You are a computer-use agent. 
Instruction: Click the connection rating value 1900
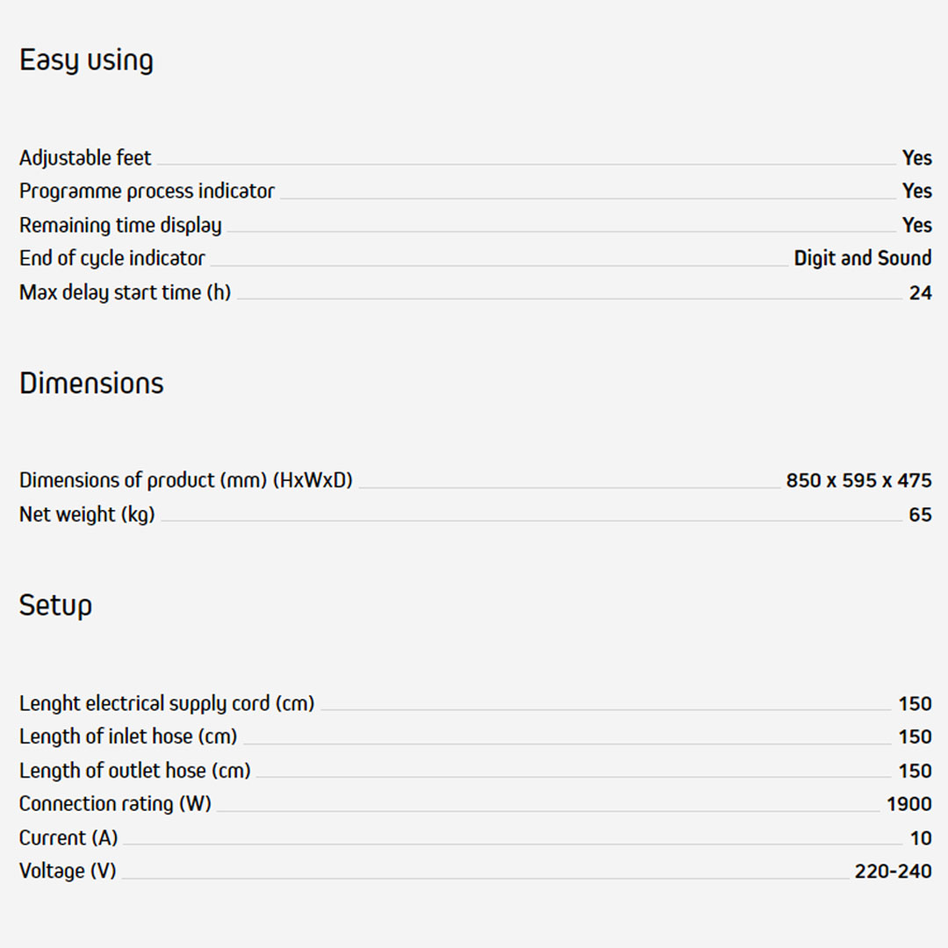[x=908, y=804]
